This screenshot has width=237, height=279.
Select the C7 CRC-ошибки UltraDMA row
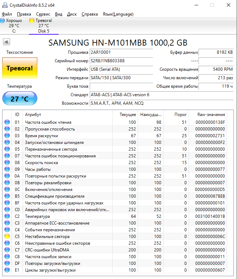click(115, 250)
